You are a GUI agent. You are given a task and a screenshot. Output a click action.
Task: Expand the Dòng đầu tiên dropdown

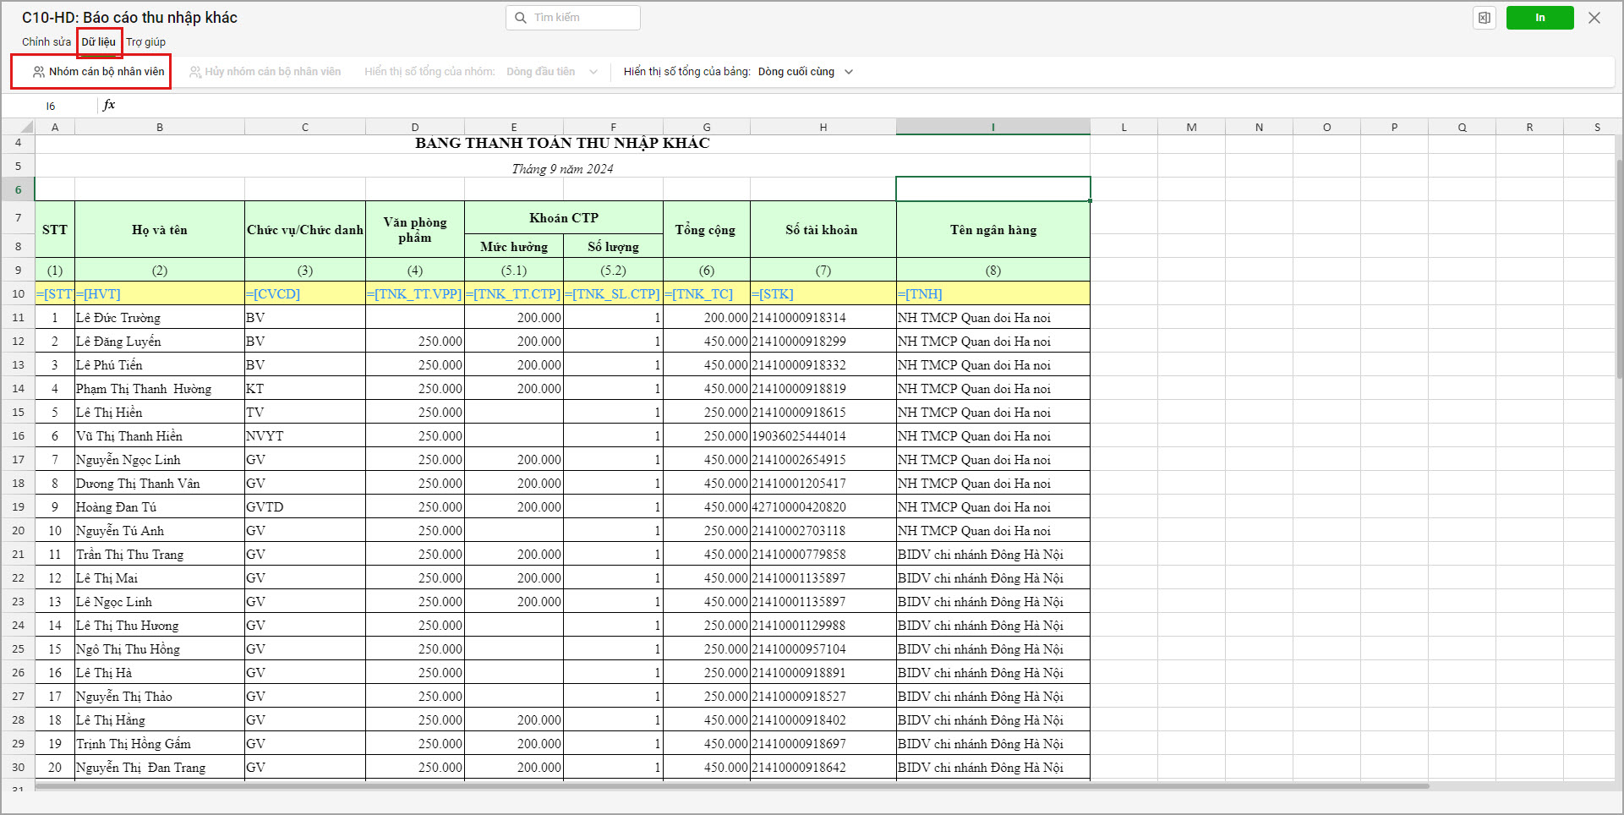[x=593, y=72]
